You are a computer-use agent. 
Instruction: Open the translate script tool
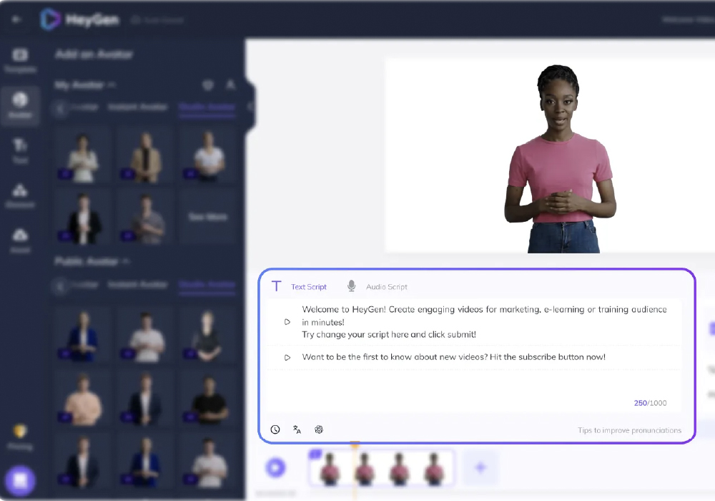tap(297, 429)
